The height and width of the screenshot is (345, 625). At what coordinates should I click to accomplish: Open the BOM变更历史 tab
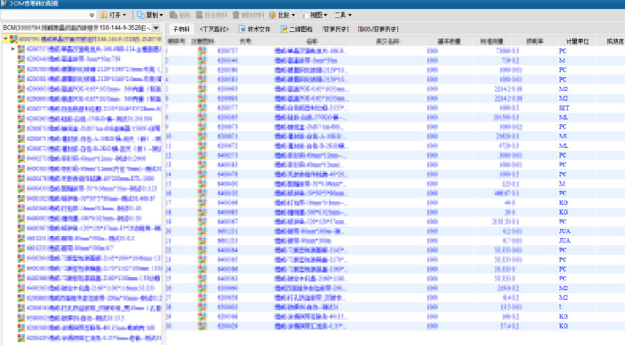pyautogui.click(x=382, y=29)
